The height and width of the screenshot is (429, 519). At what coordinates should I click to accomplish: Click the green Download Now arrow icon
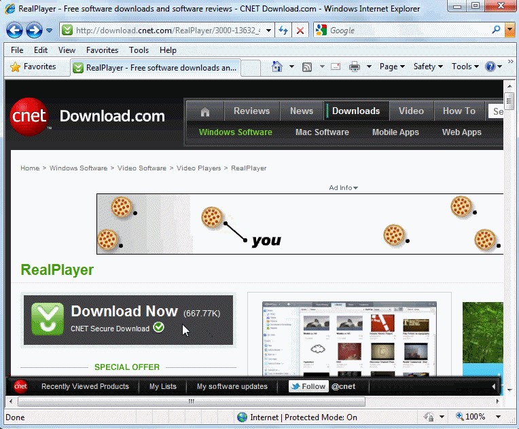tap(48, 319)
